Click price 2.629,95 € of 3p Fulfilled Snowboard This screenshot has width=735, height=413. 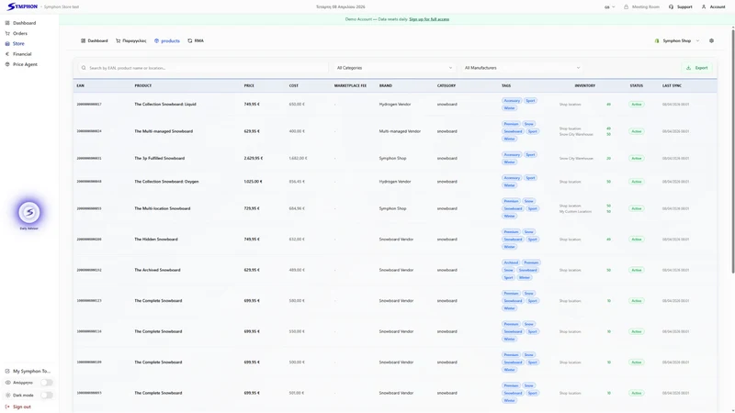click(254, 158)
